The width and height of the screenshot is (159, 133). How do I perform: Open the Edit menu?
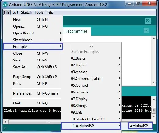pyautogui.click(x=15, y=12)
